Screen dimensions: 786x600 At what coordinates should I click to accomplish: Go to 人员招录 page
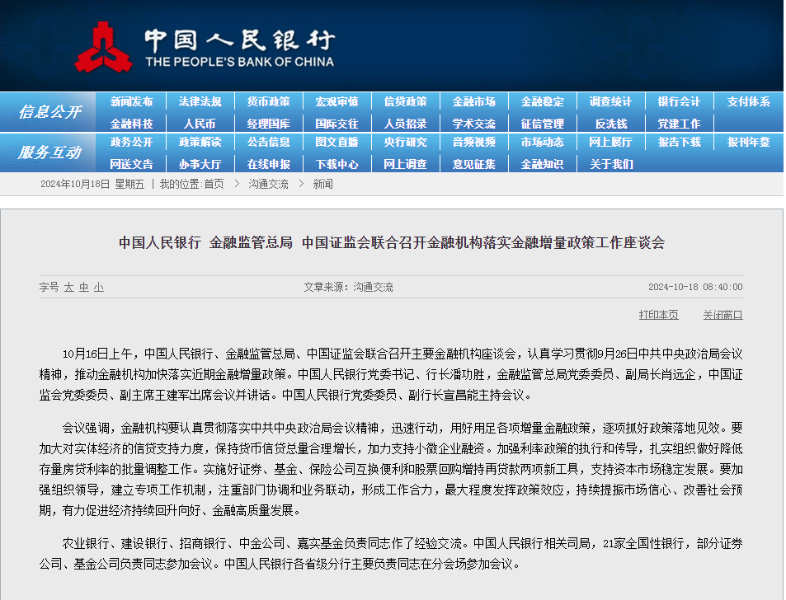click(406, 124)
